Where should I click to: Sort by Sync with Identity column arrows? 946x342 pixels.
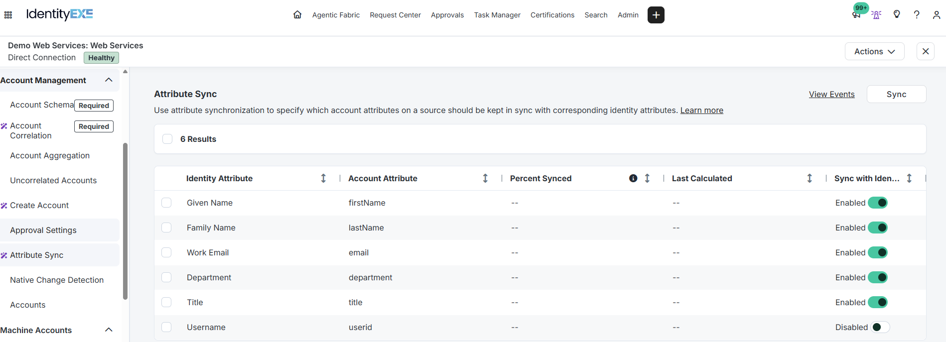909,178
